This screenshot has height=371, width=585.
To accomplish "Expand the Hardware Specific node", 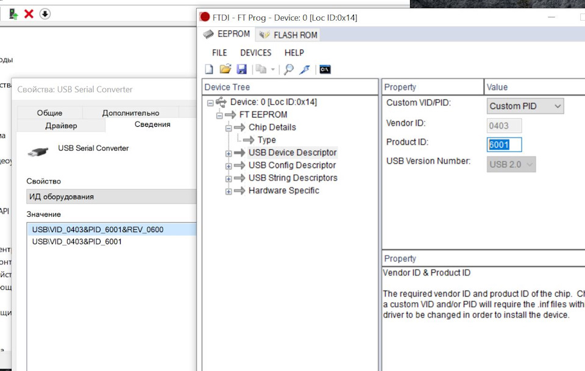I will click(229, 192).
